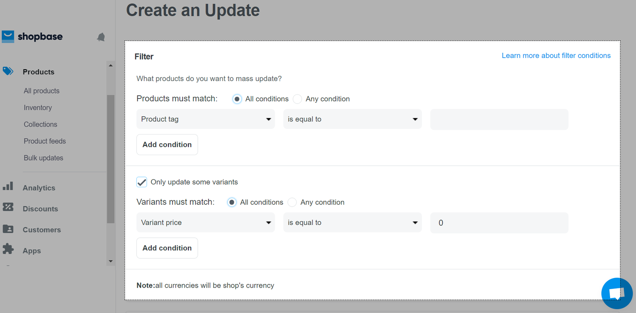The height and width of the screenshot is (313, 636).
Task: Go to All products
Action: (x=42, y=91)
